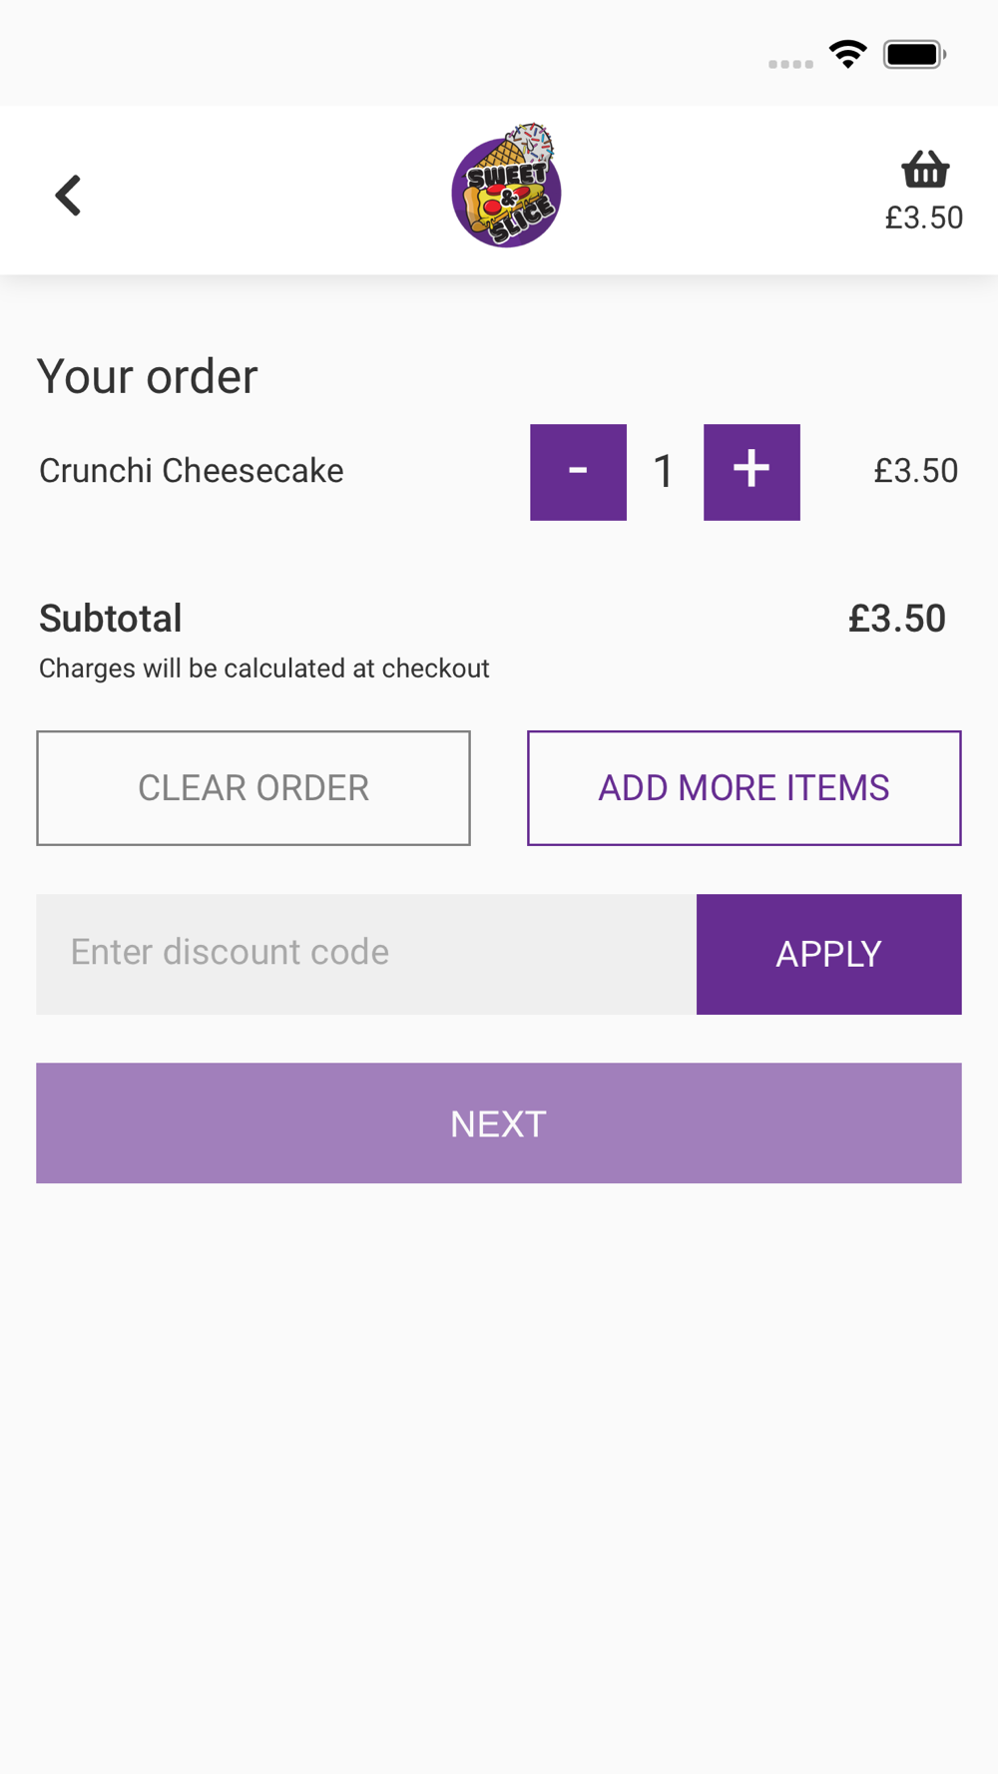Click the 'Charges will be calculated' note

click(264, 668)
